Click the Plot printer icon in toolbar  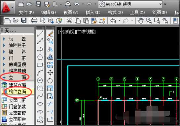pyautogui.click(x=34, y=21)
